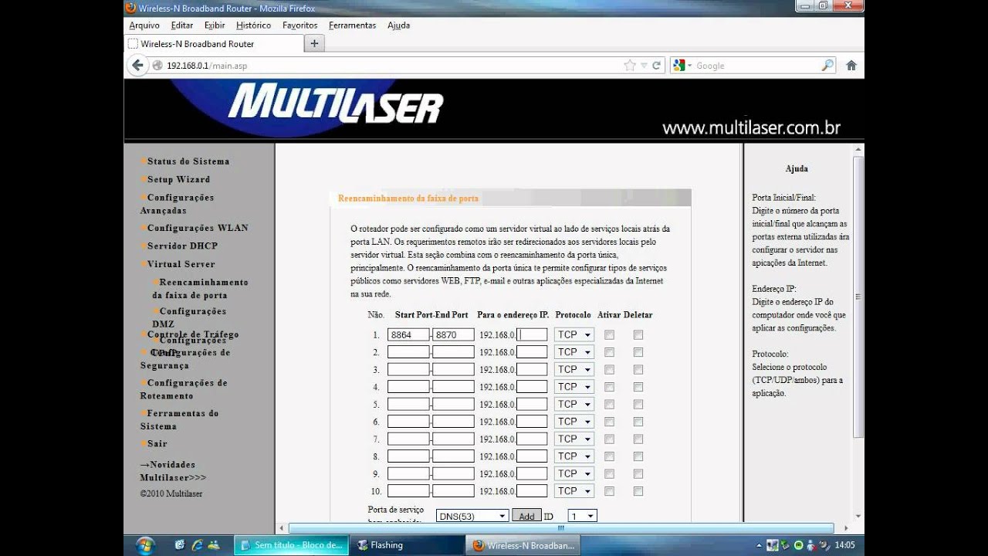988x556 pixels.
Task: Go to the Firefox home page
Action: 851,66
